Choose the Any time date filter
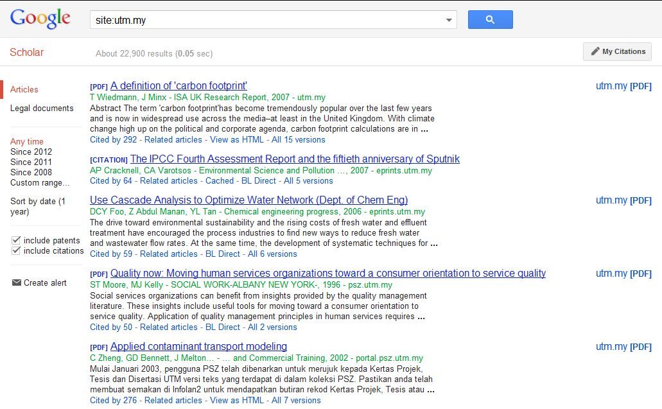The height and width of the screenshot is (409, 662). click(26, 141)
